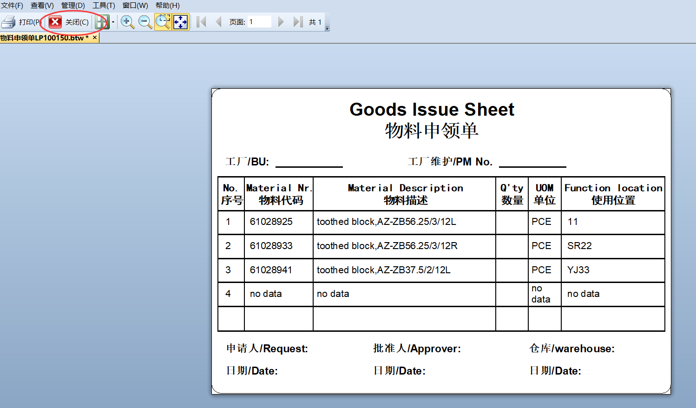Open the 文件(F) menu
This screenshot has width=696, height=408.
pos(12,6)
